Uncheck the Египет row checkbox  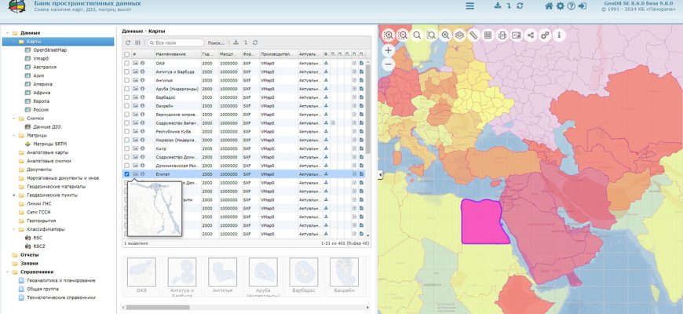click(127, 174)
